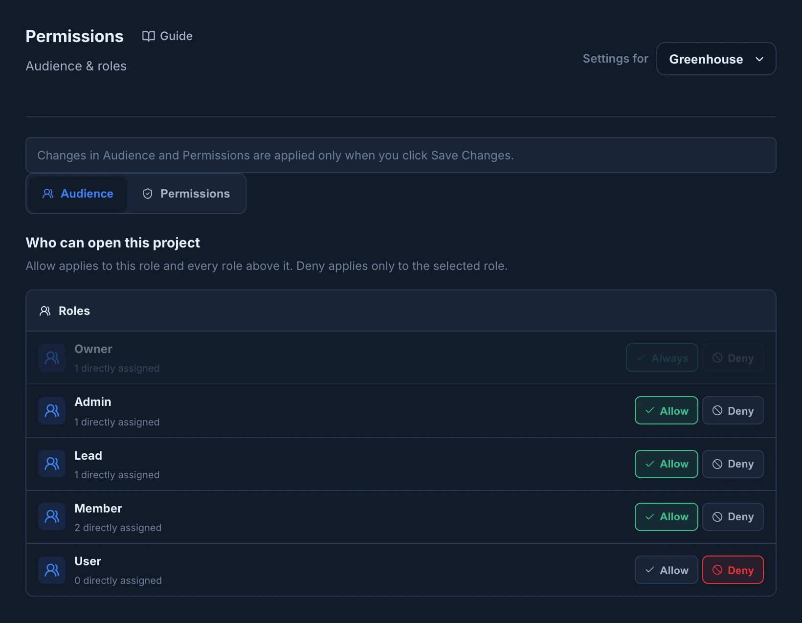Click the Lead role avatar icon
The image size is (802, 623).
click(x=52, y=464)
